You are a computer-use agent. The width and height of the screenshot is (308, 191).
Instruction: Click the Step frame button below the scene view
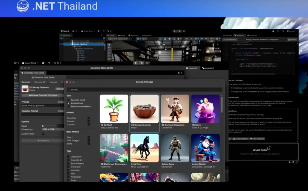click(x=147, y=63)
